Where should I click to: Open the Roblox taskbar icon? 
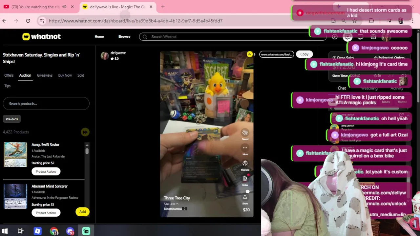pyautogui.click(x=37, y=231)
